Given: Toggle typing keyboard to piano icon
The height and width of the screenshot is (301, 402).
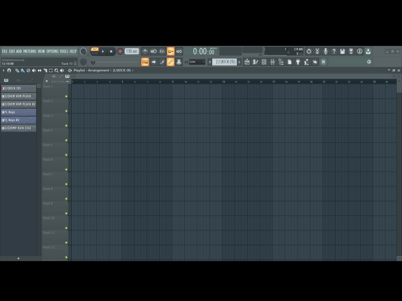Looking at the screenshot, I should [x=145, y=62].
